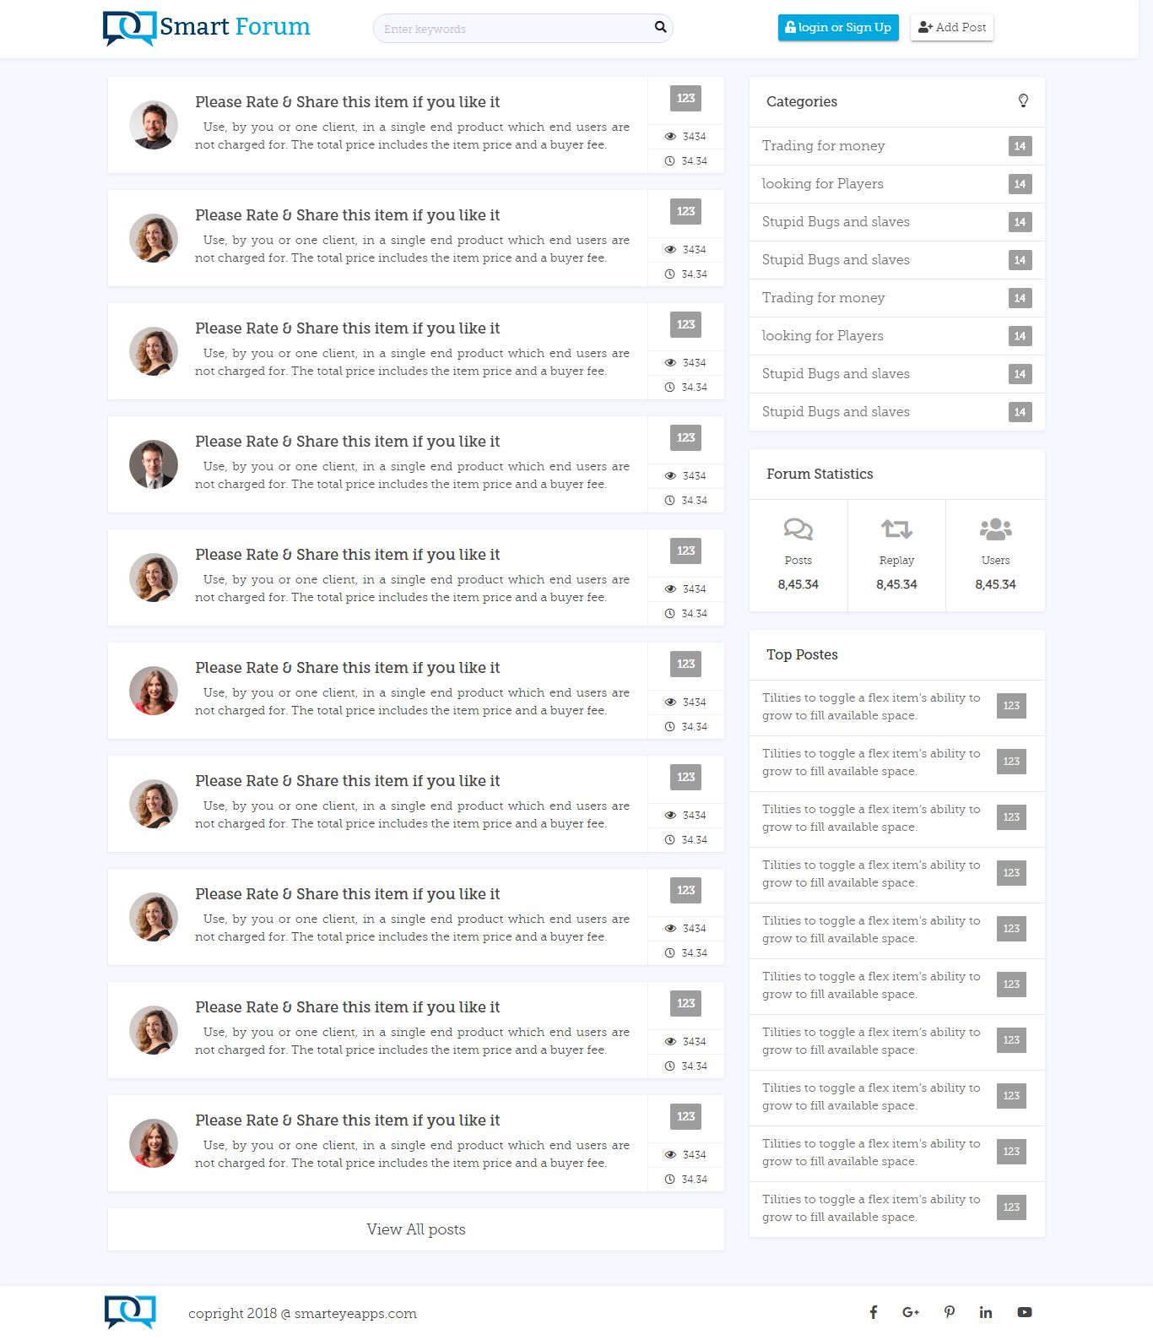
Task: Click the Add Post button
Action: tap(952, 27)
